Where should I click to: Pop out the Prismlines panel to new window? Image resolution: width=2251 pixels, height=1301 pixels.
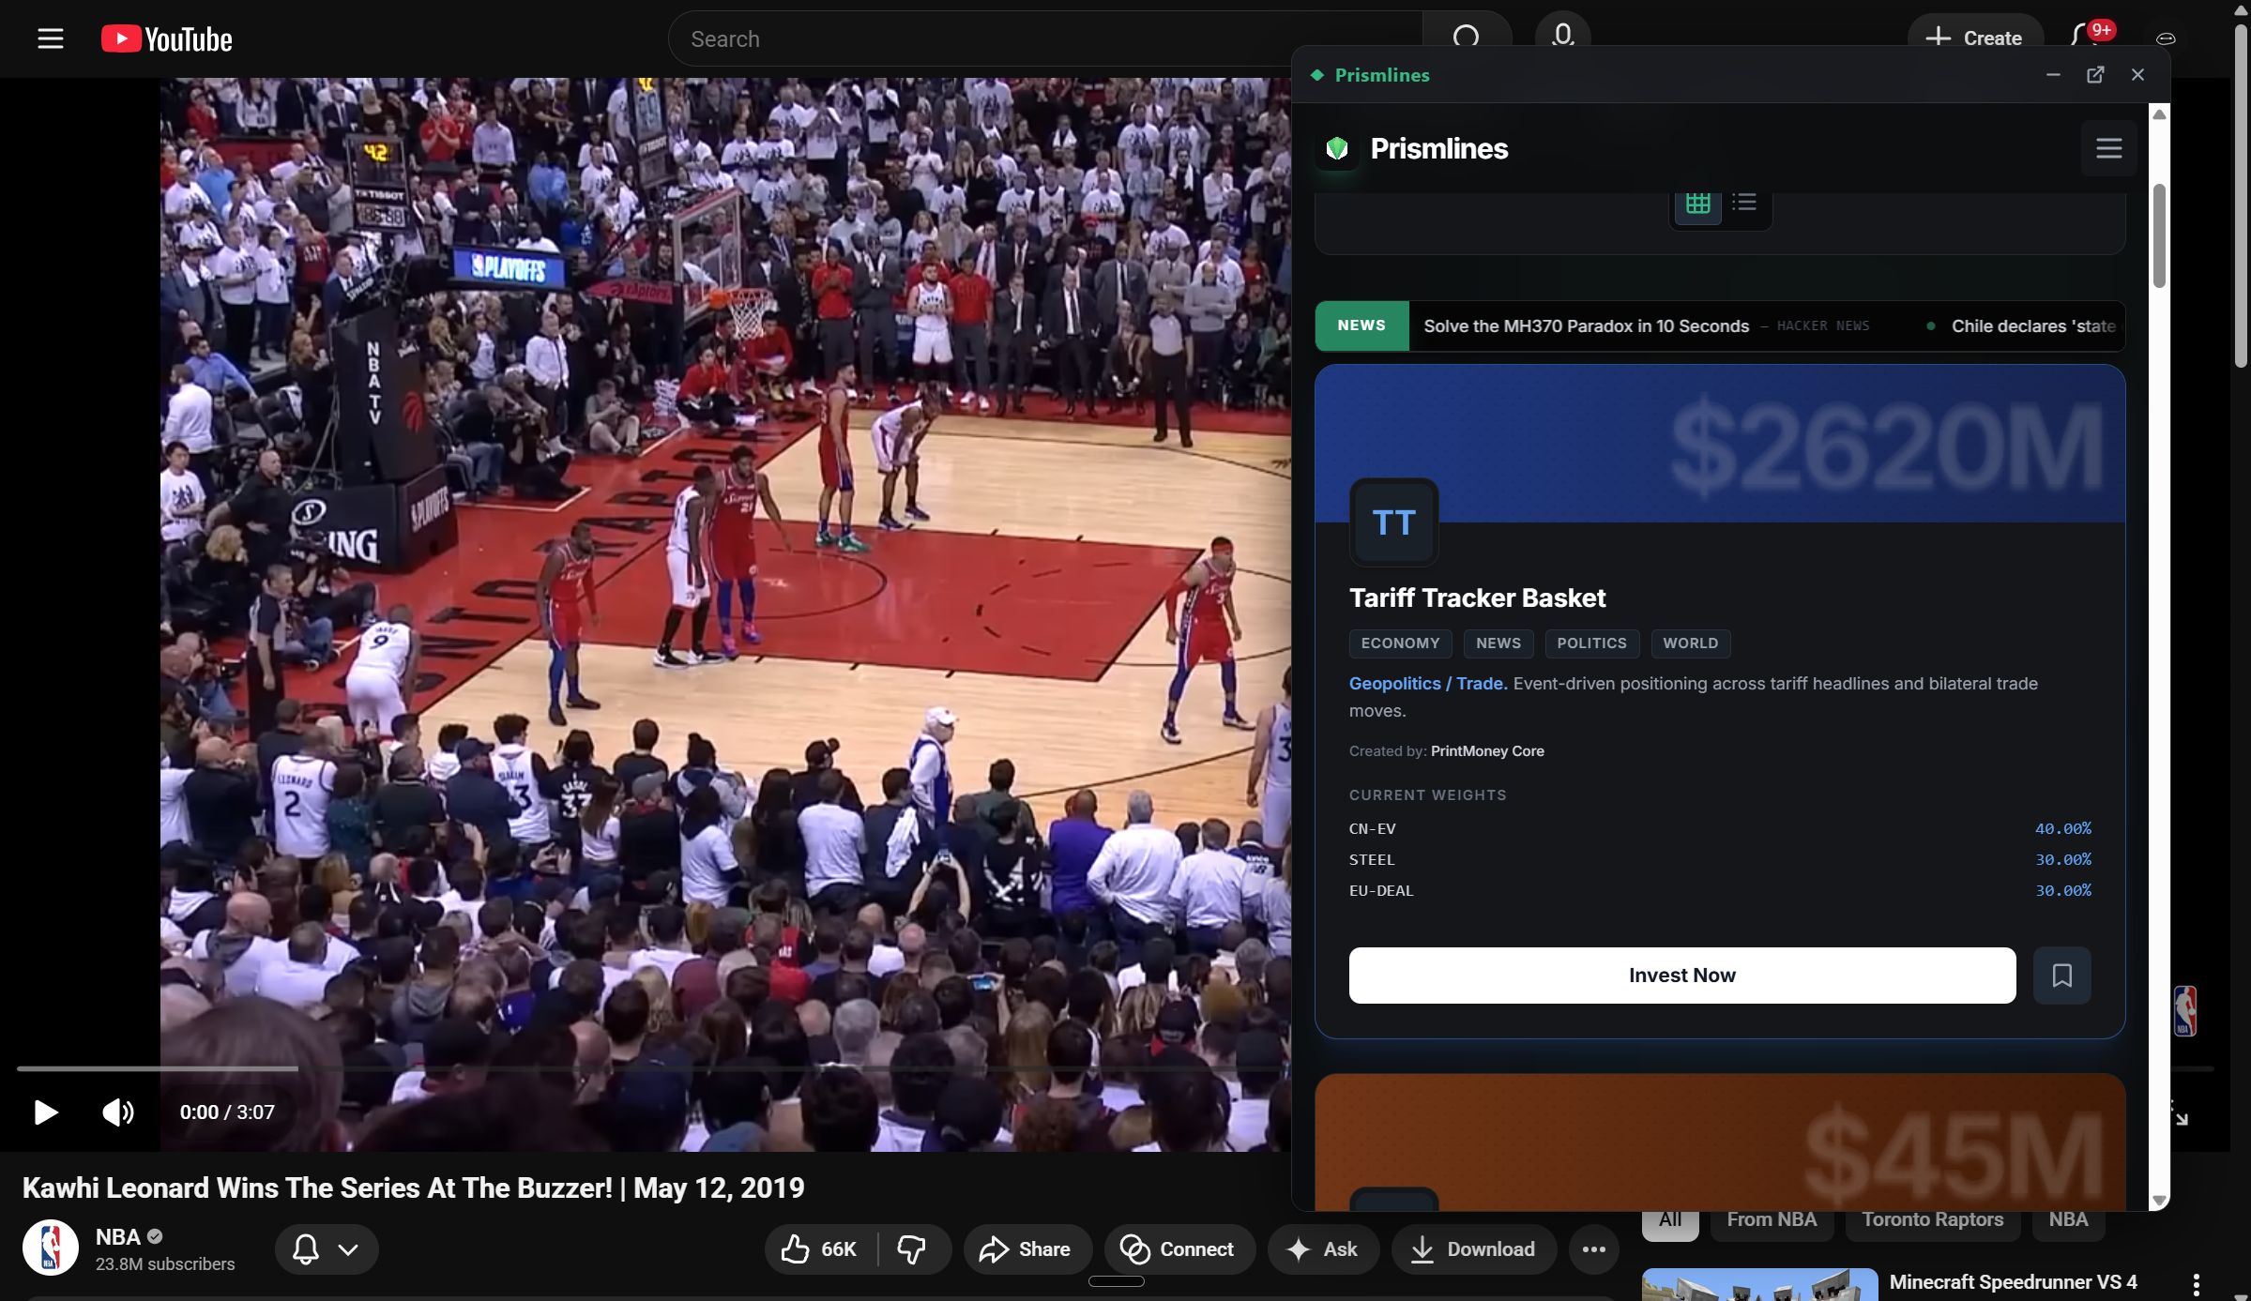pyautogui.click(x=2094, y=75)
